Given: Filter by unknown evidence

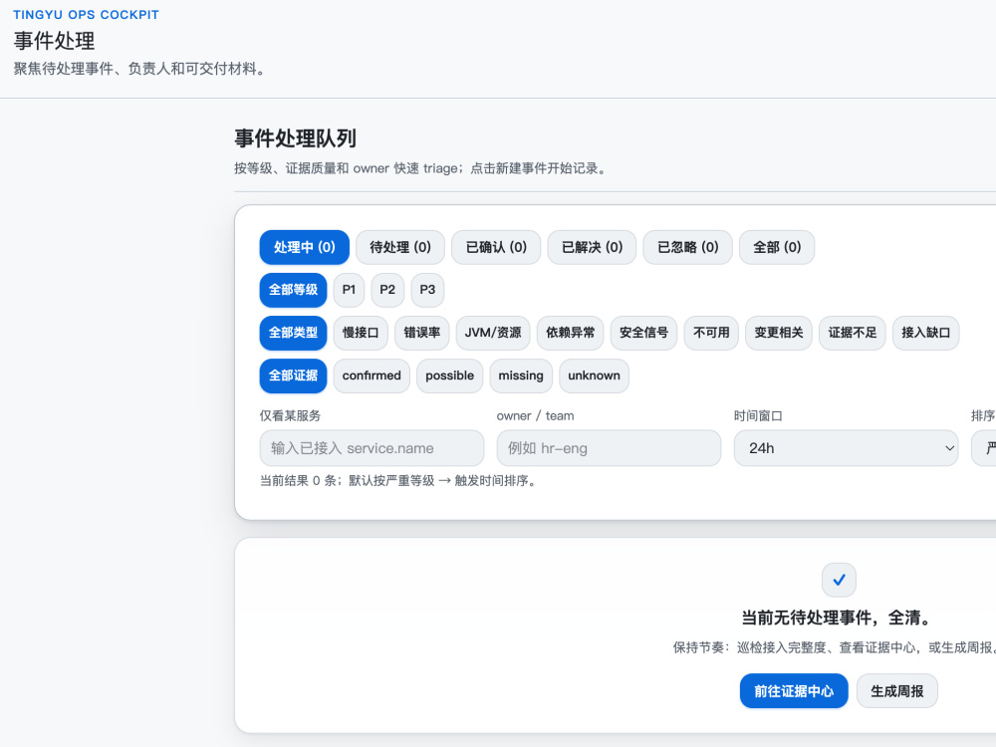Looking at the screenshot, I should tap(594, 376).
